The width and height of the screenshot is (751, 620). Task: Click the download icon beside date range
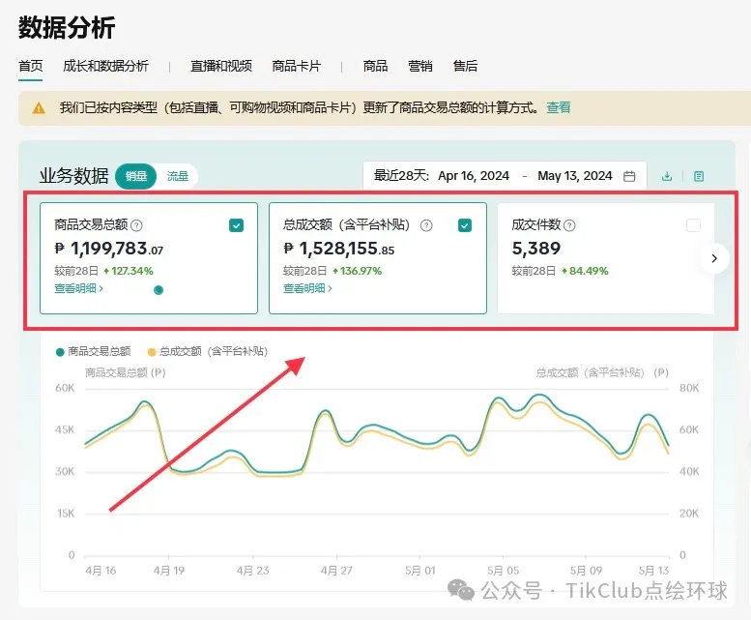point(667,176)
